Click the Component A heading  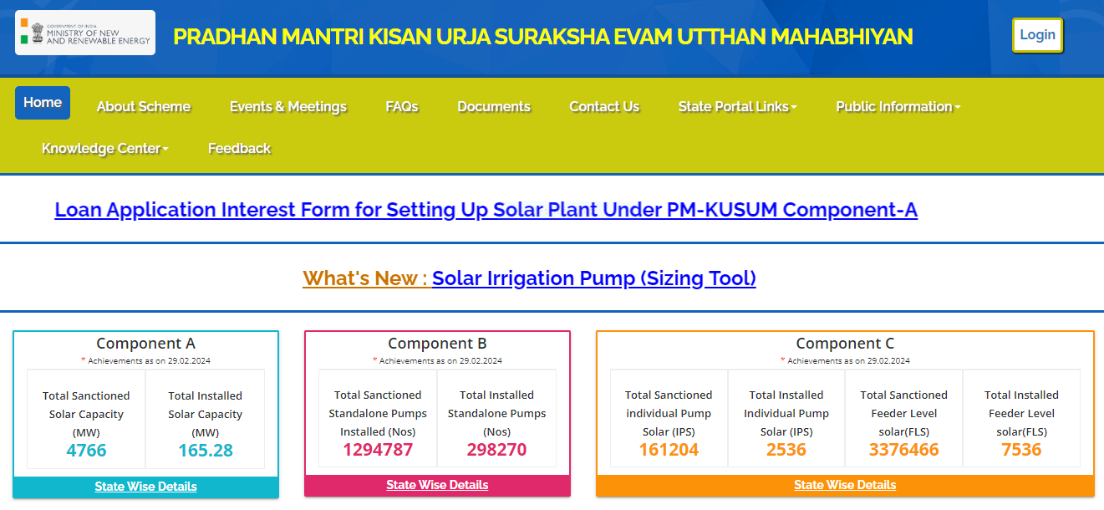[146, 344]
